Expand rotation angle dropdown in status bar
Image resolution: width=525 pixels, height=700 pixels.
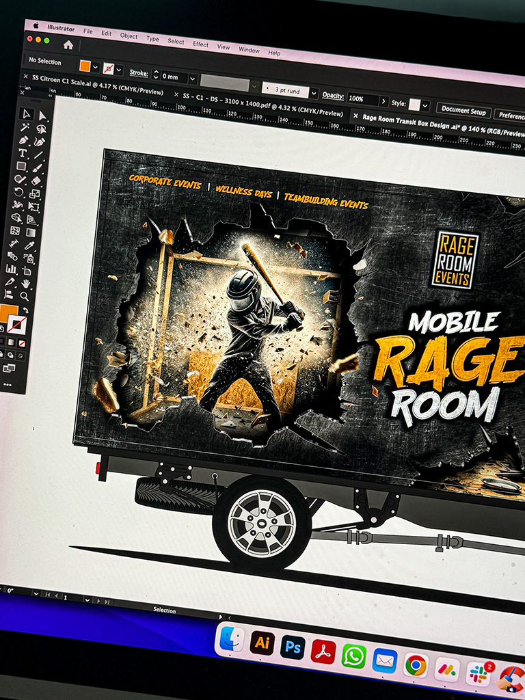36,594
